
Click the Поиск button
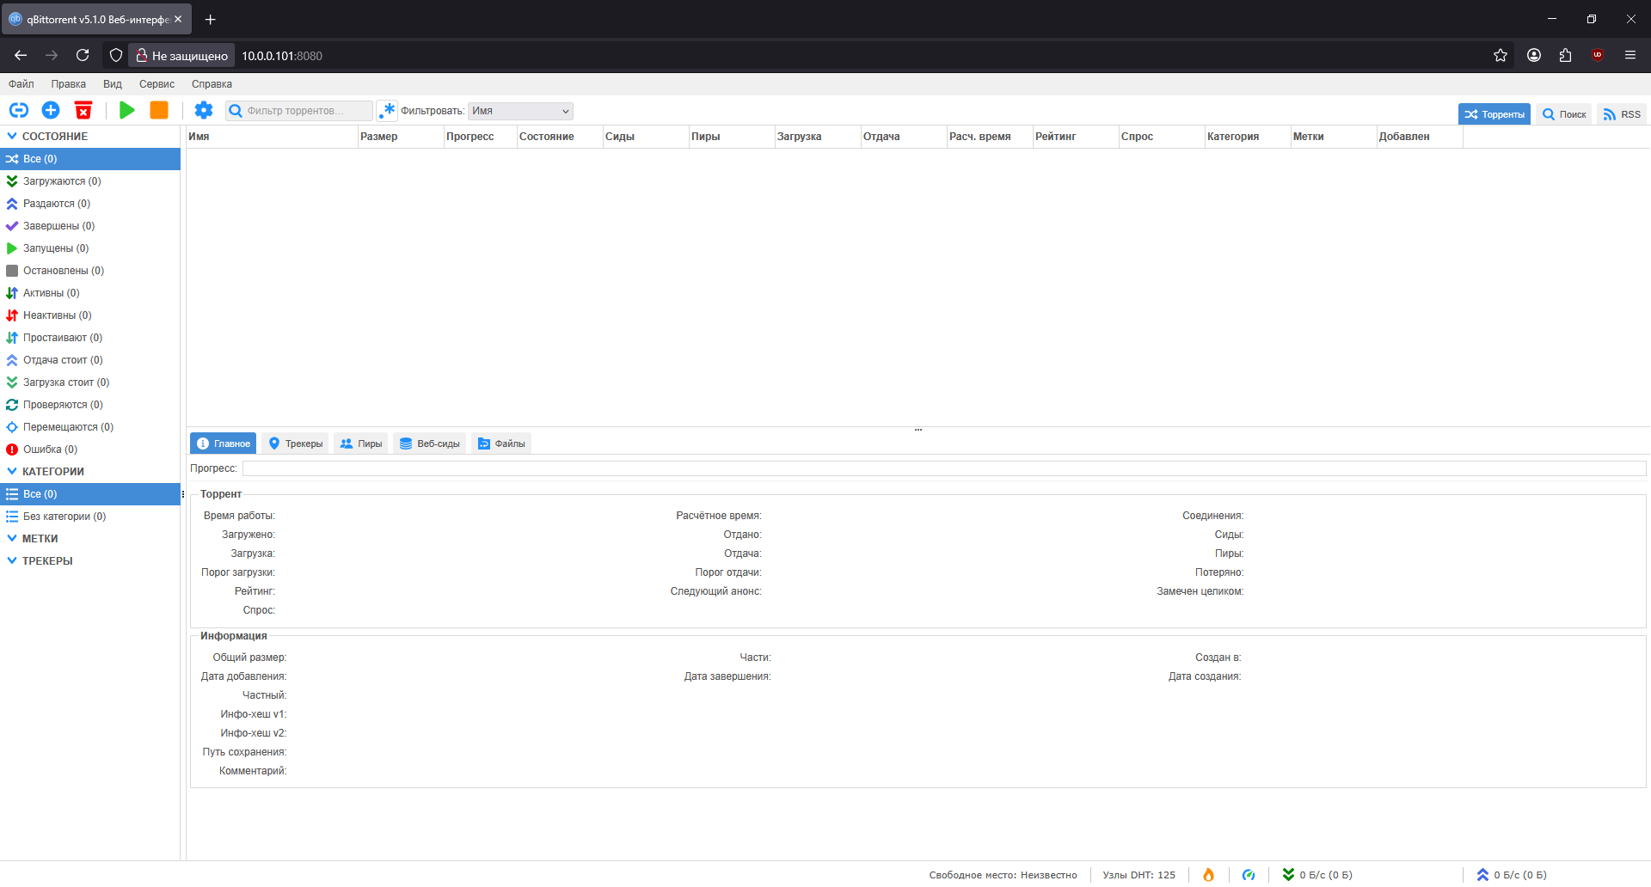tap(1564, 114)
